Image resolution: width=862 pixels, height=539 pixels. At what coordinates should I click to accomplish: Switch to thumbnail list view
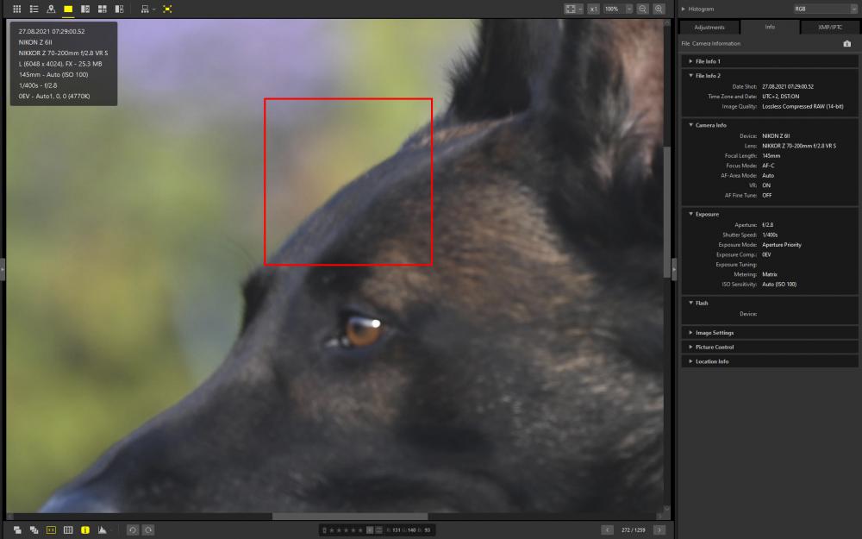point(34,9)
